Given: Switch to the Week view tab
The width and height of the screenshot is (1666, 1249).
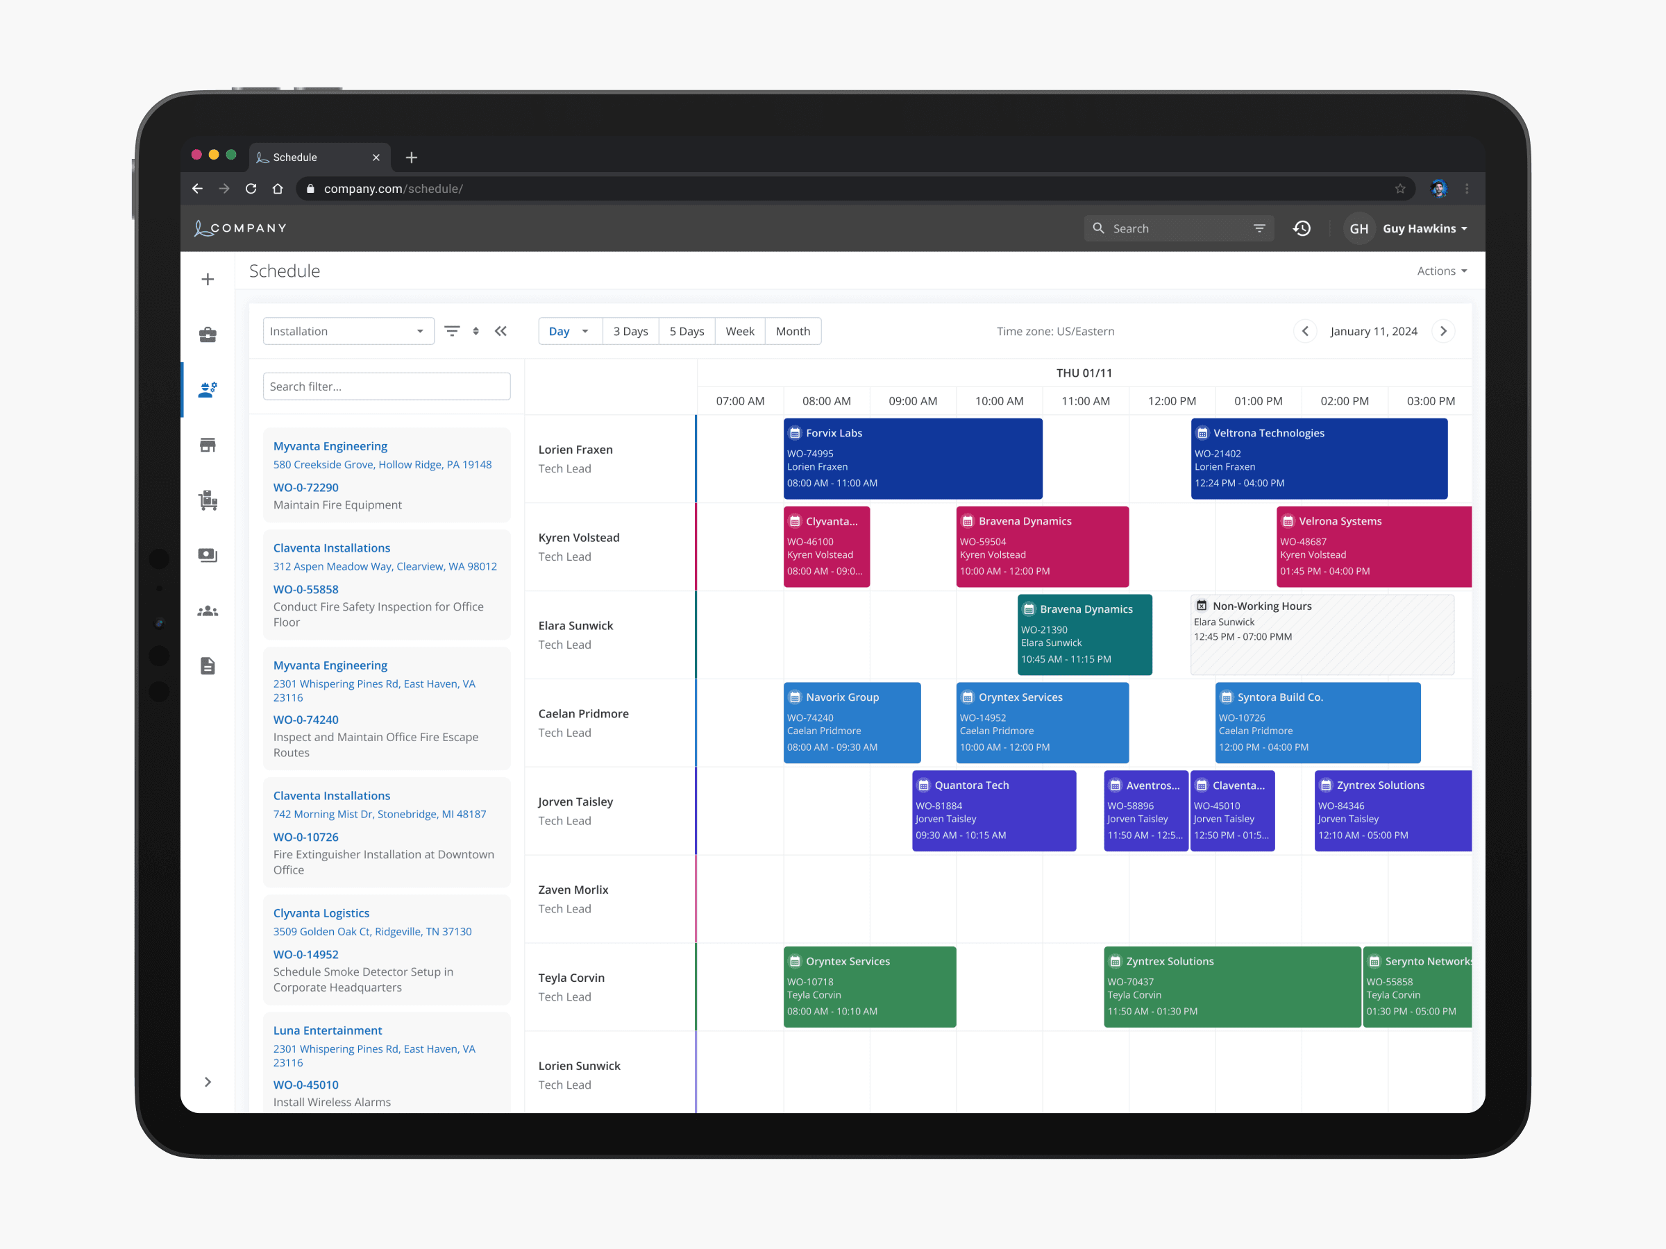Looking at the screenshot, I should pyautogui.click(x=739, y=331).
